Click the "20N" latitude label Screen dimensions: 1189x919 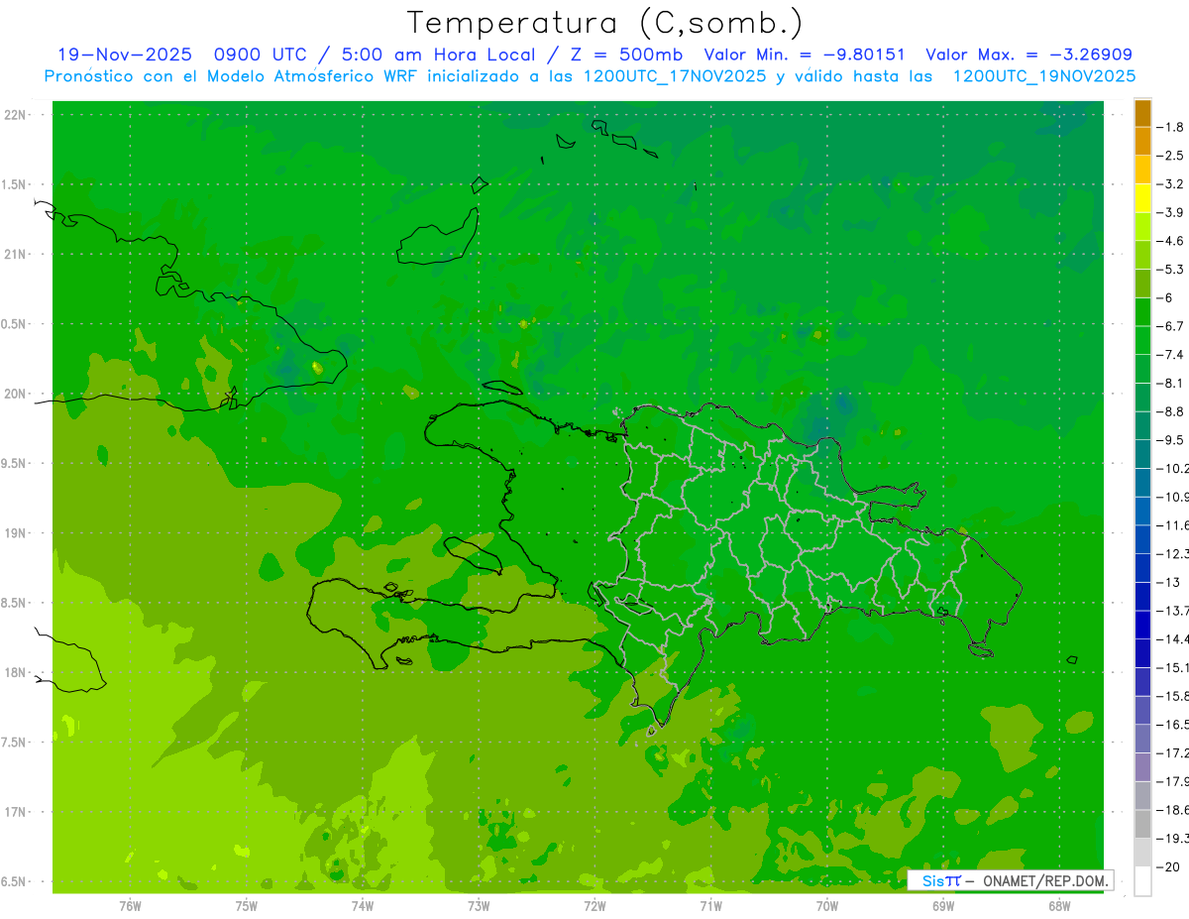coord(16,394)
